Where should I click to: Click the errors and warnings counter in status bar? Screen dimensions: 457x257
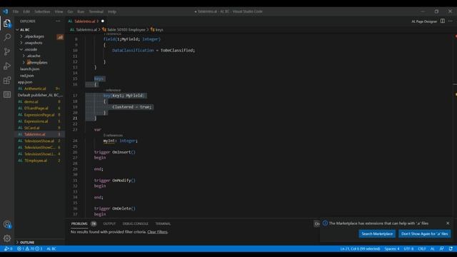[x=29, y=248]
